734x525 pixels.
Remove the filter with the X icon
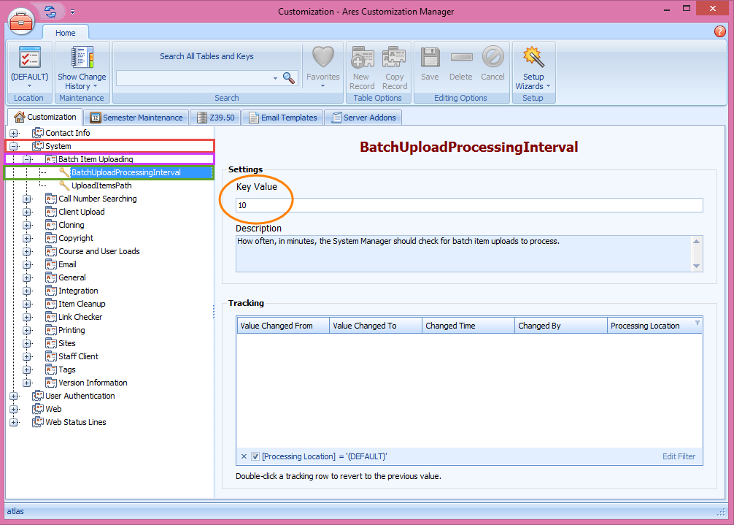(244, 456)
